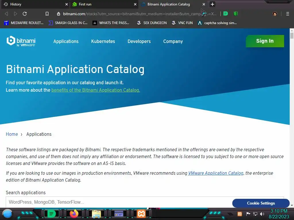Open the Kubernetes navigation menu

tap(103, 41)
